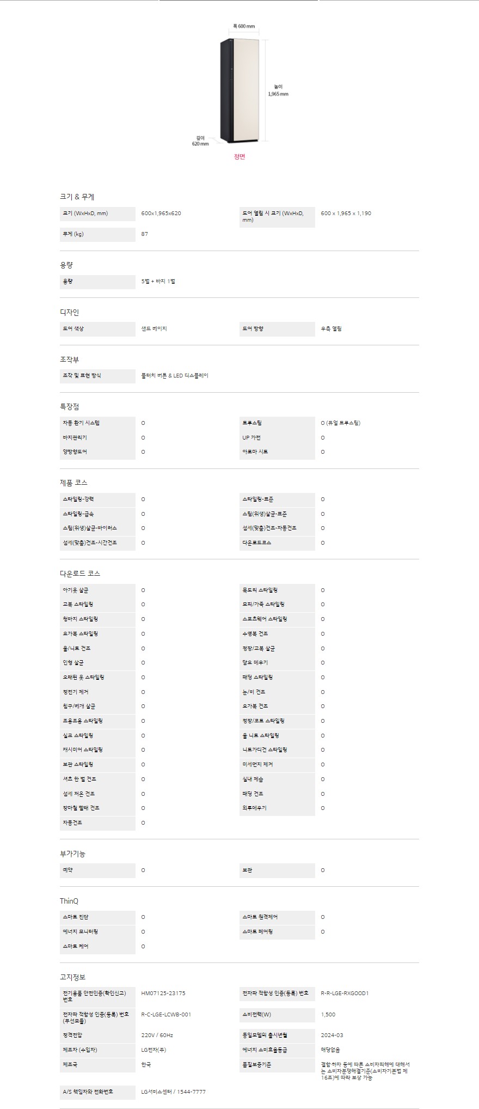
Task: Click the 크기 & 무게 section heading
Action: pos(77,197)
